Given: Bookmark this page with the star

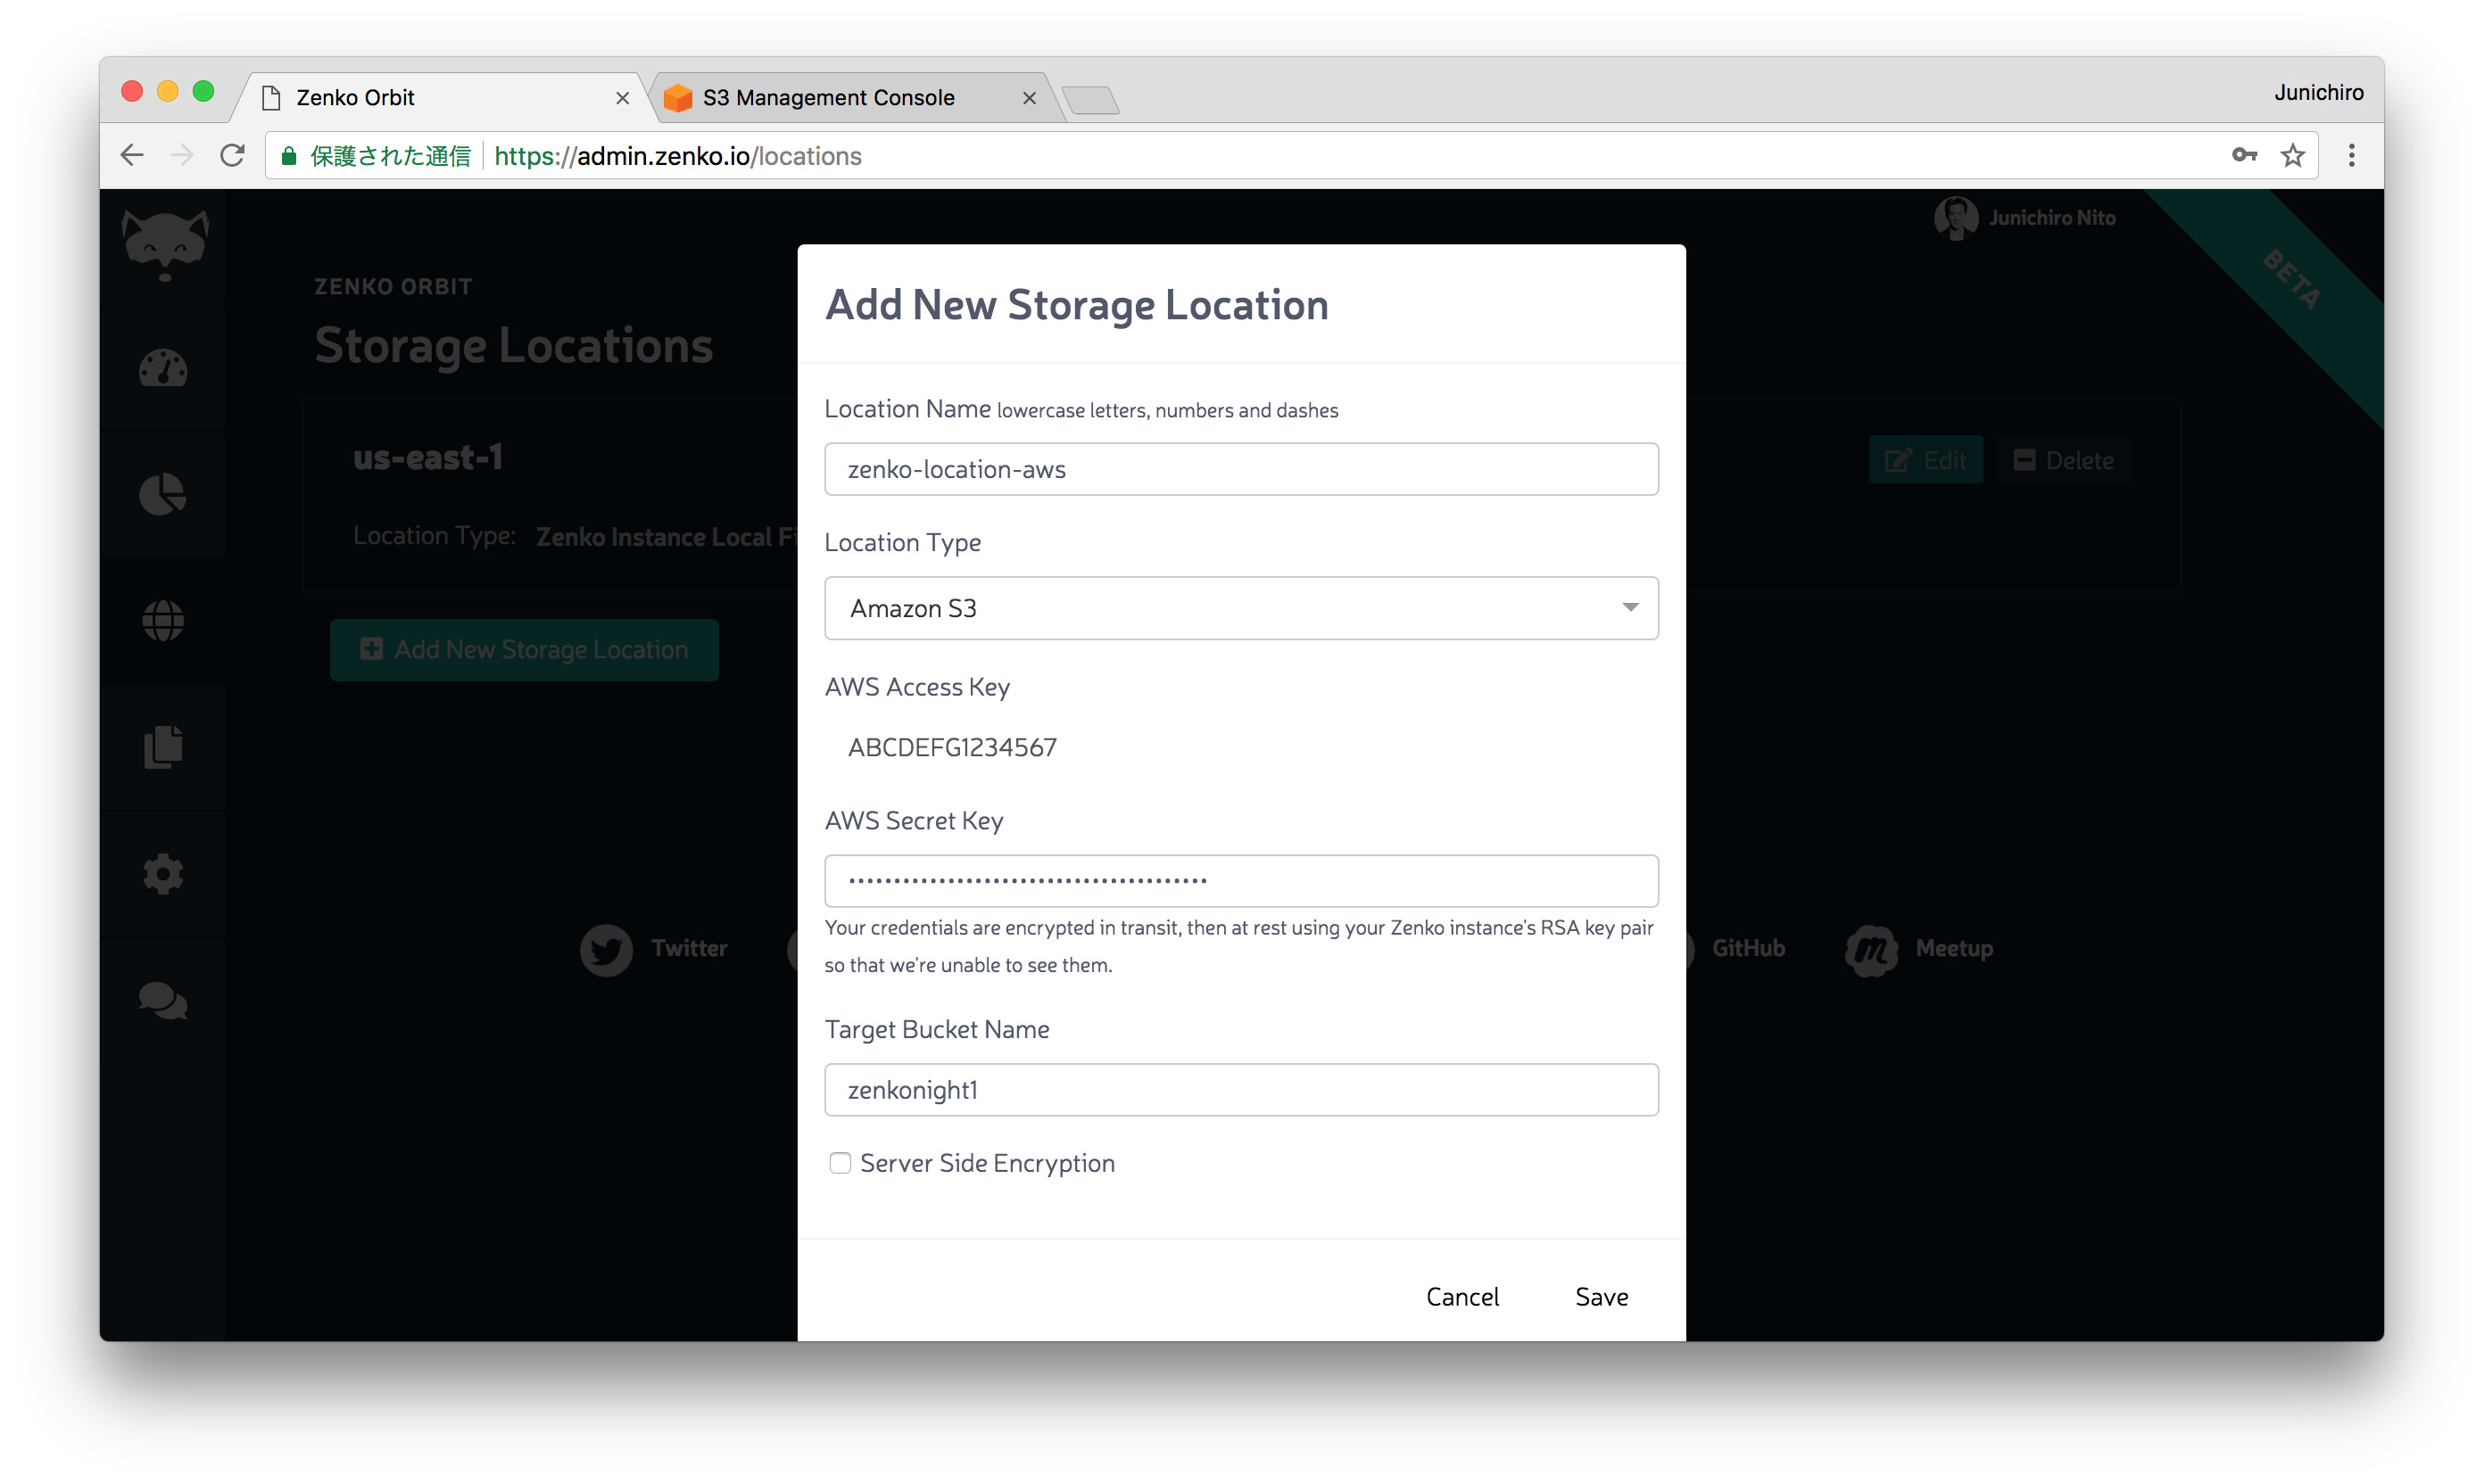Looking at the screenshot, I should 2293,155.
